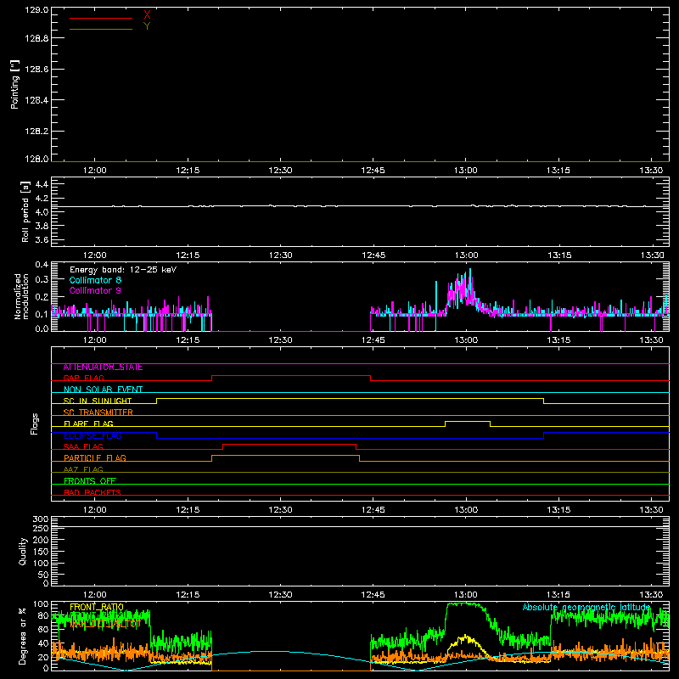This screenshot has height=679, width=679.
Task: Select the Normalized modulation axis title
Action: [21, 296]
